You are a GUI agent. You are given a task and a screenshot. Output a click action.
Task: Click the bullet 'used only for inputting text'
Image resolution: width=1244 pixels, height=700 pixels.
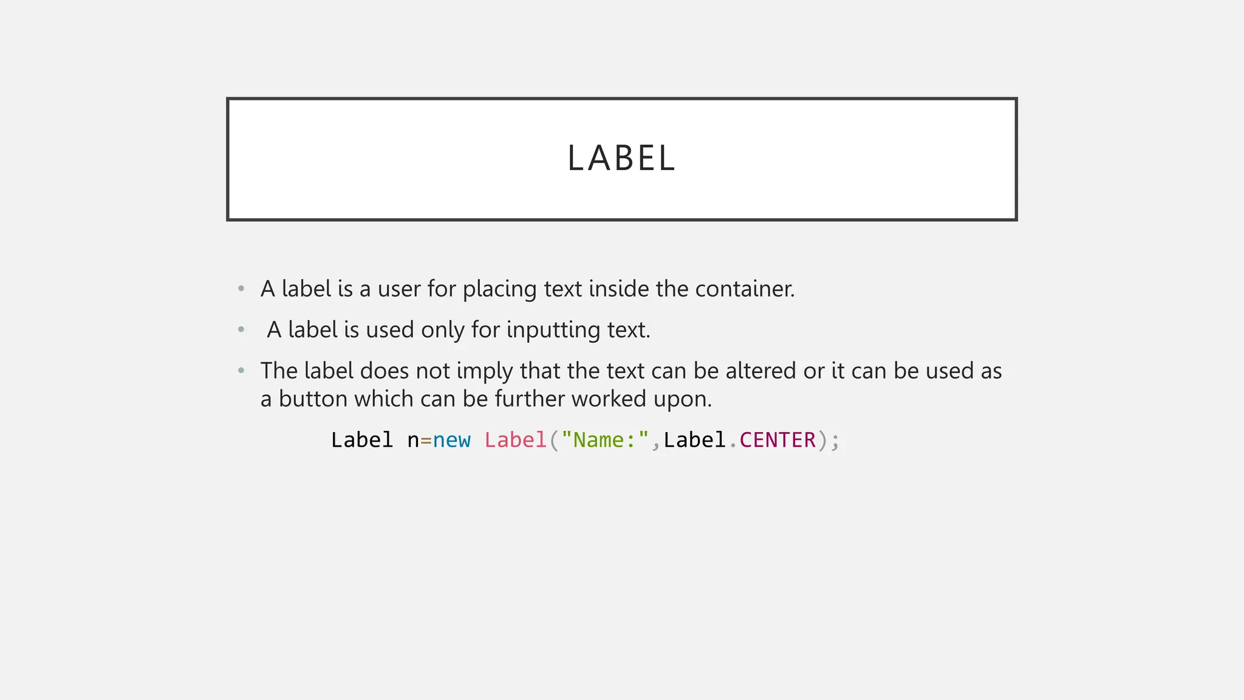tap(458, 330)
